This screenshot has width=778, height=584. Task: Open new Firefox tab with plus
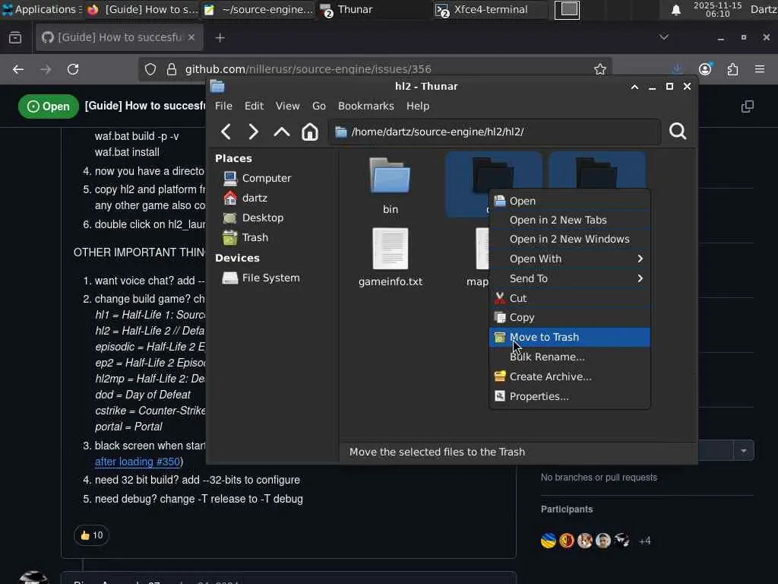click(x=220, y=38)
